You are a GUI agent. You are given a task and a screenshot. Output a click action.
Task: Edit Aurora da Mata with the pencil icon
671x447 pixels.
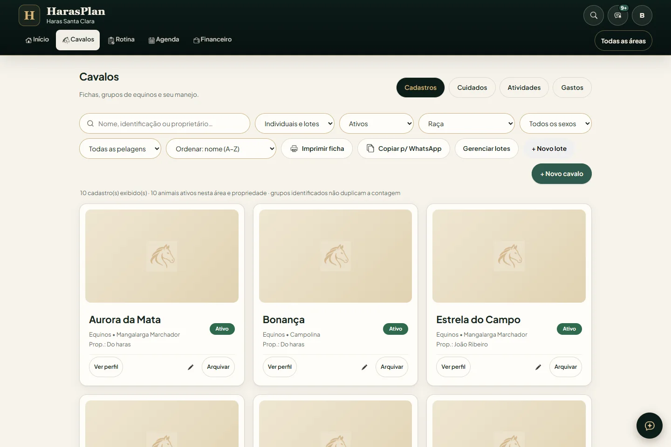pyautogui.click(x=191, y=367)
